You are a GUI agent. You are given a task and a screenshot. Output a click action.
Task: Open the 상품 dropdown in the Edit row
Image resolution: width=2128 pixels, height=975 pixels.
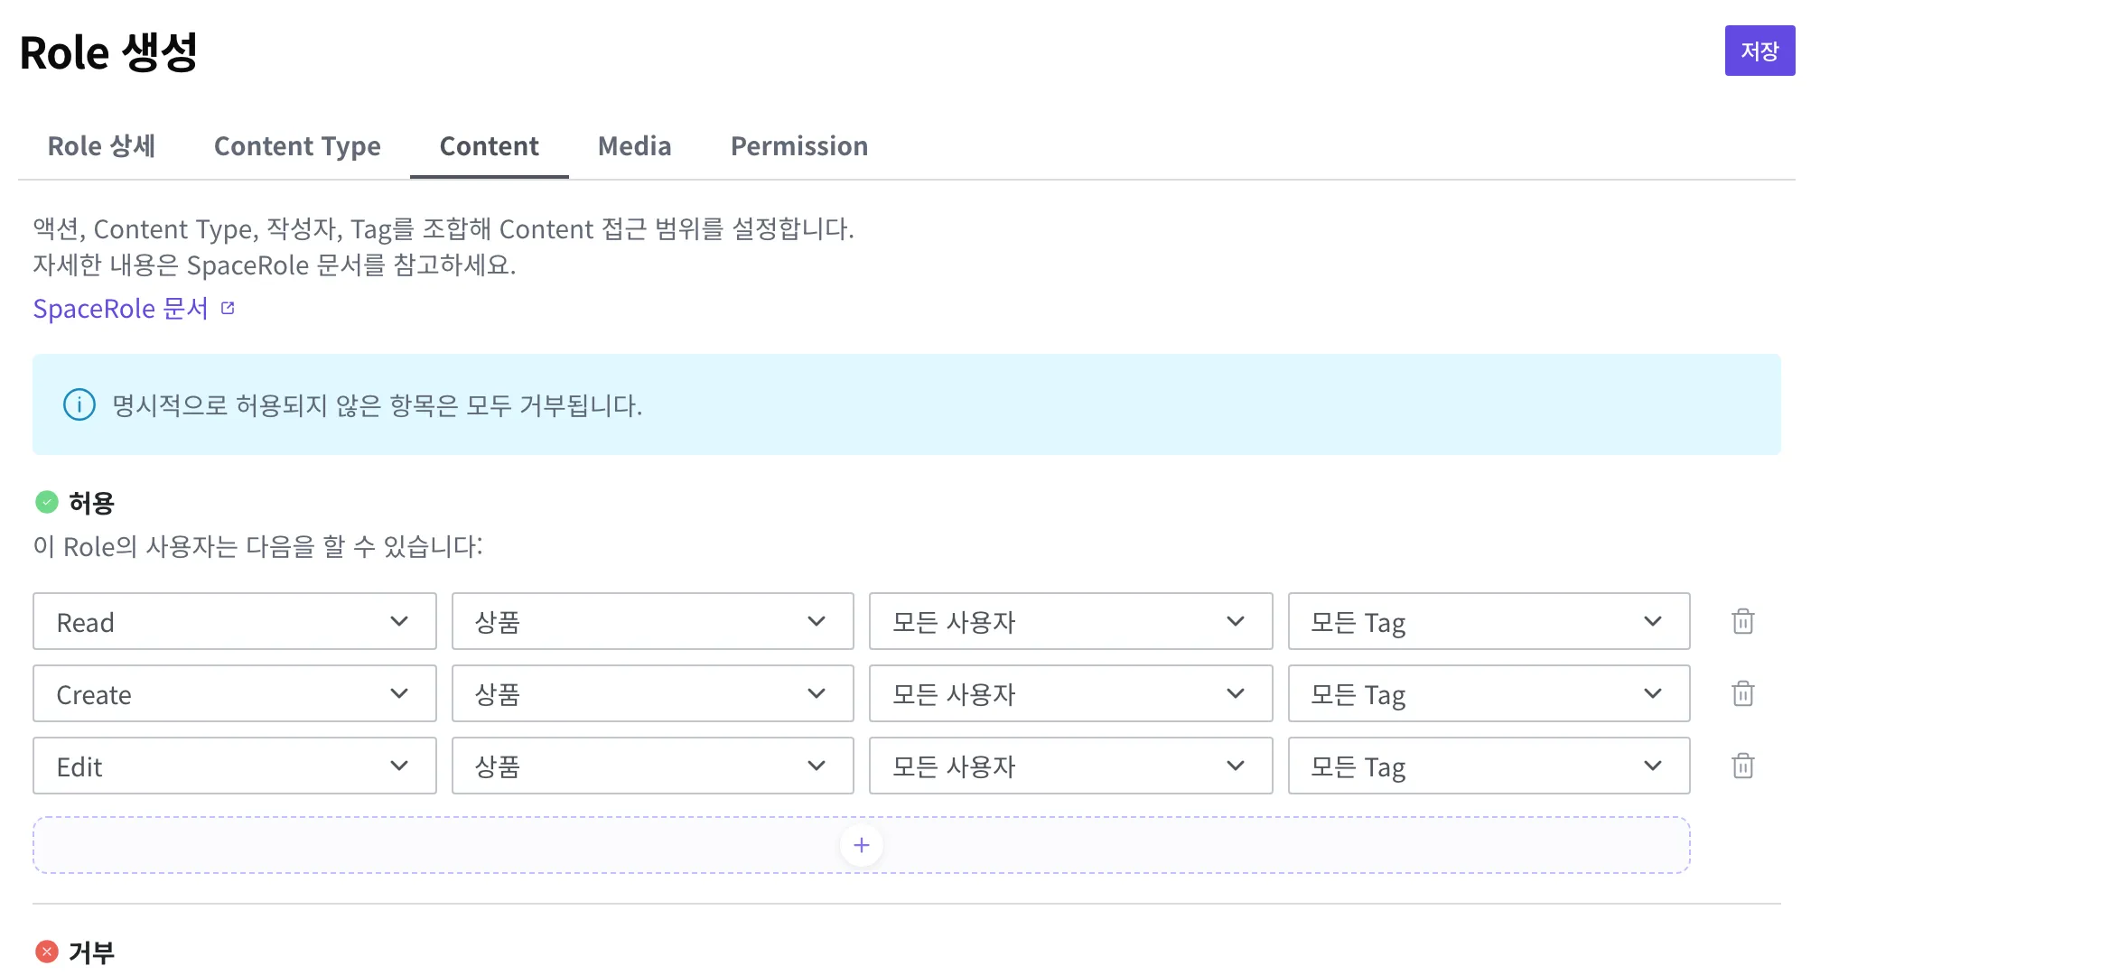point(653,766)
